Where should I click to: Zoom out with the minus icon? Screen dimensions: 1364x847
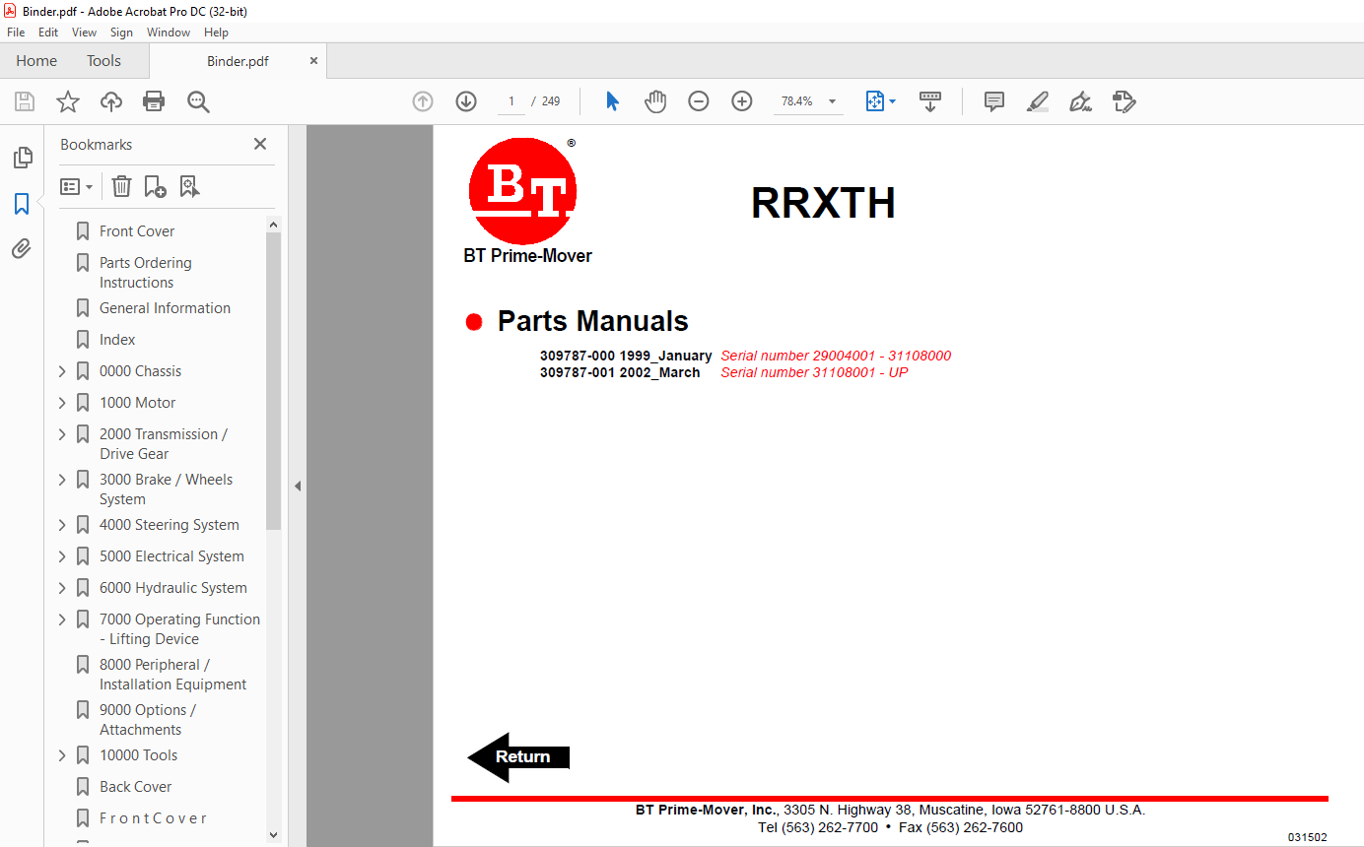pyautogui.click(x=699, y=101)
